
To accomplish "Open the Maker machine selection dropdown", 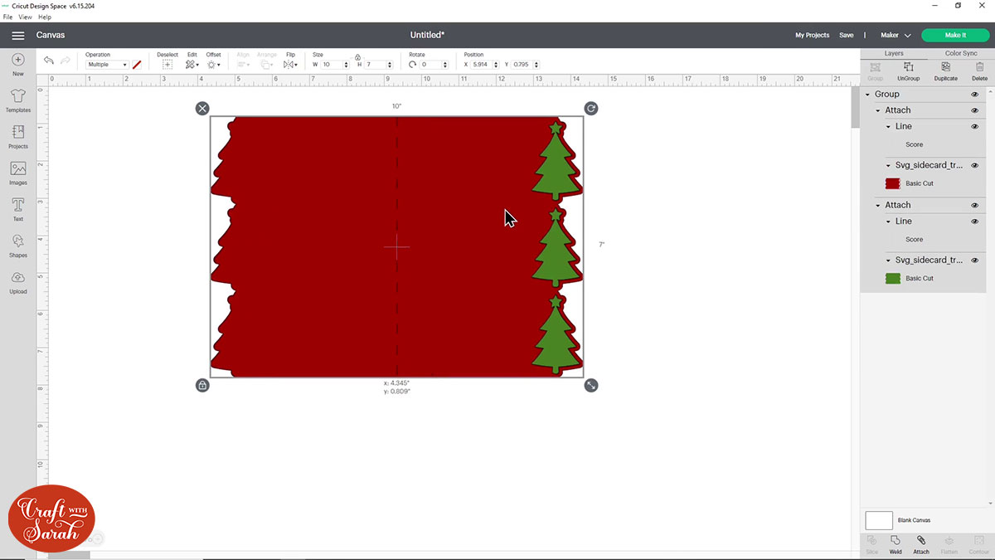I will point(895,35).
